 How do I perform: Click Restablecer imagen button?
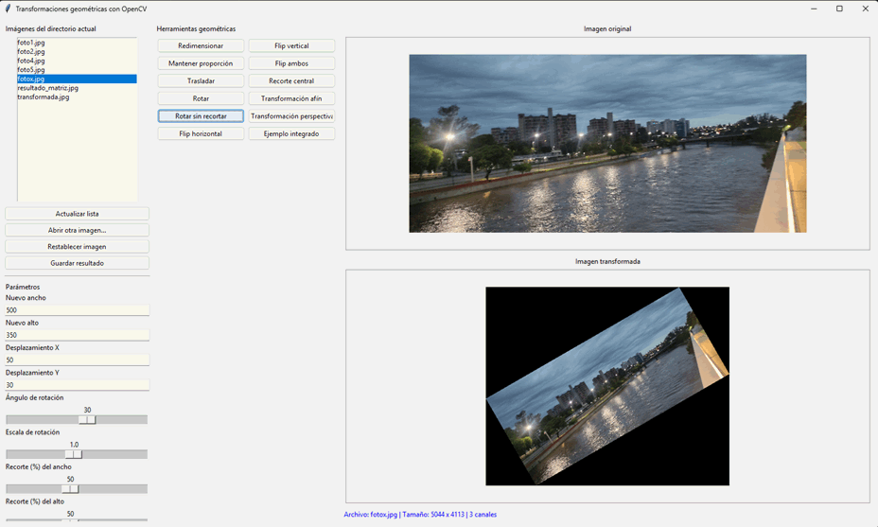point(78,246)
